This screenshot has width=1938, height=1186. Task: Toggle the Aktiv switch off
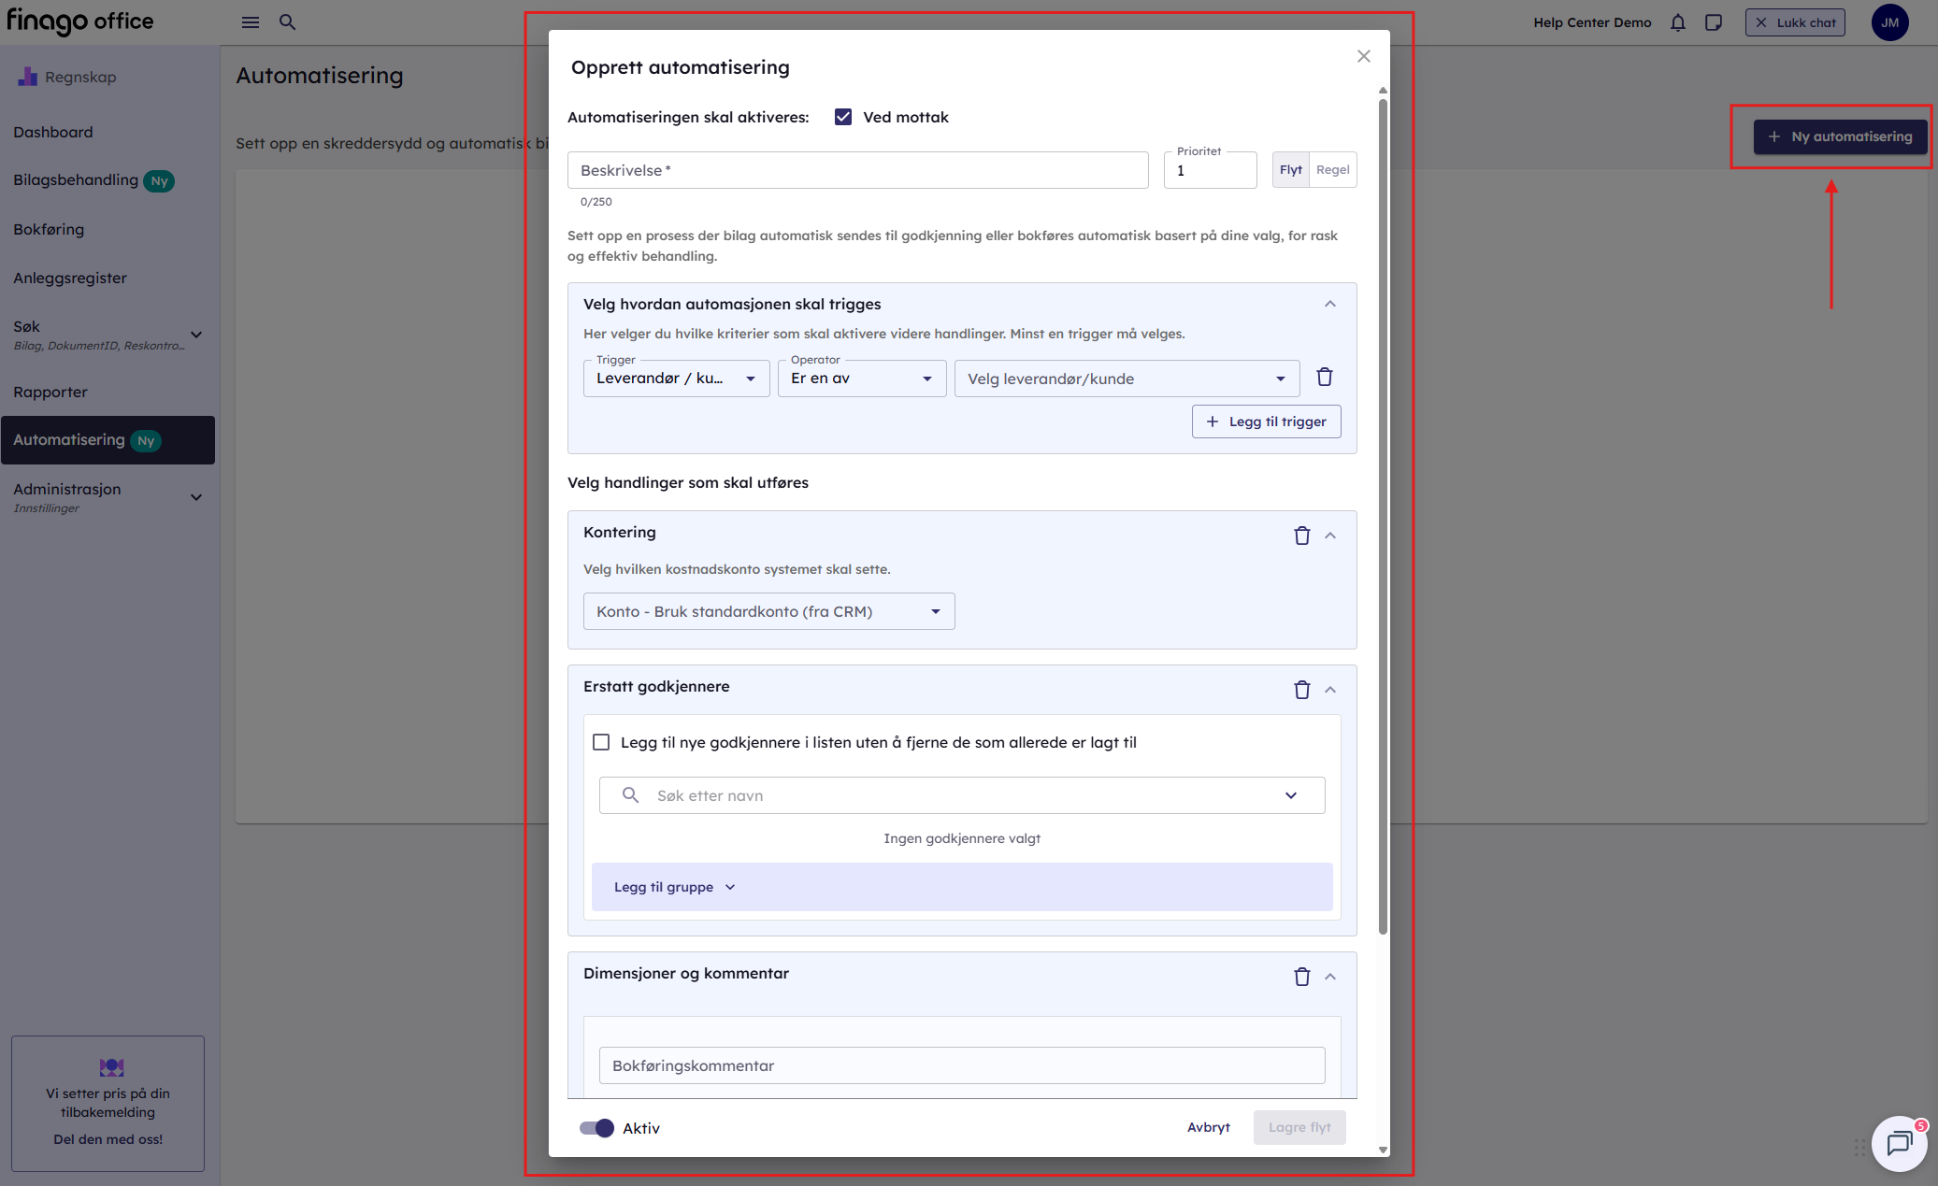pos(596,1128)
